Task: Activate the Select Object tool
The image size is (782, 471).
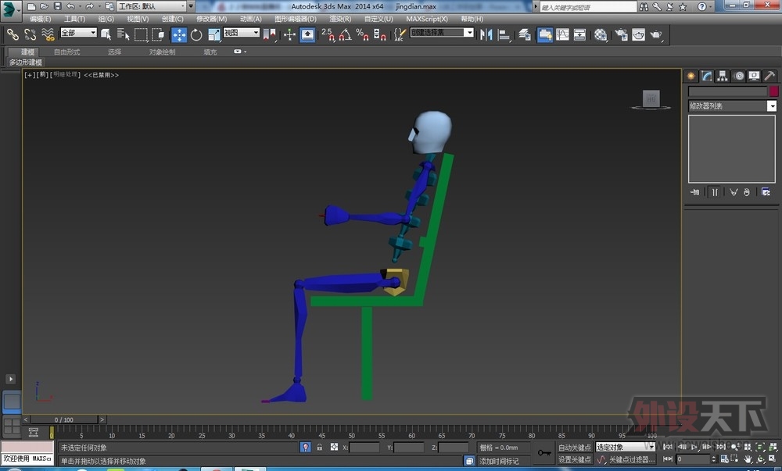Action: [x=106, y=34]
